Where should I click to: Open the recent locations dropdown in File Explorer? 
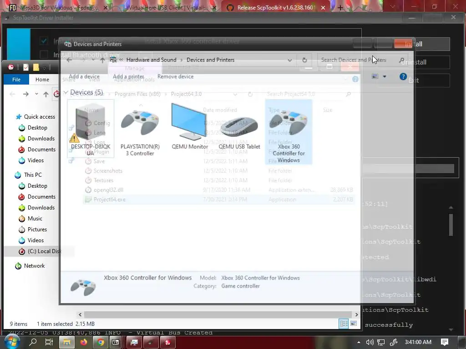pos(36,94)
